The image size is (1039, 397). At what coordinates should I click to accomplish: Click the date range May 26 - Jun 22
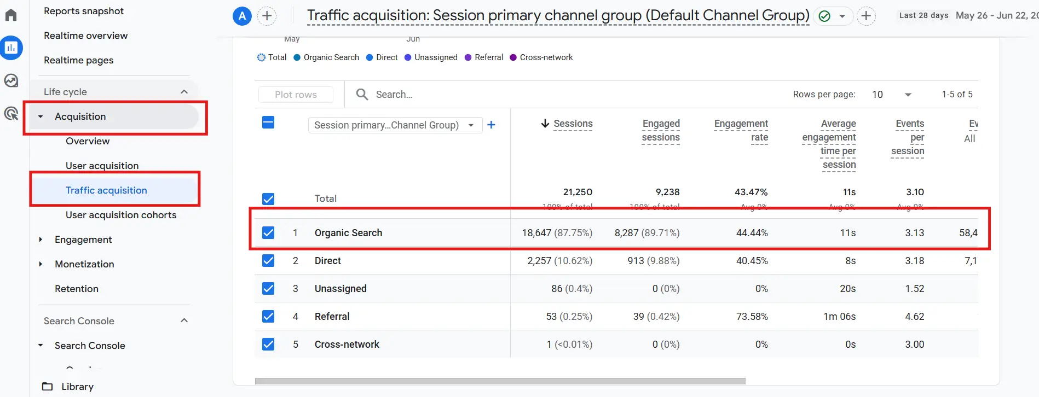click(x=997, y=15)
